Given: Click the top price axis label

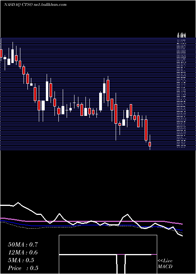Looking at the screenshot, I should pos(181,35).
